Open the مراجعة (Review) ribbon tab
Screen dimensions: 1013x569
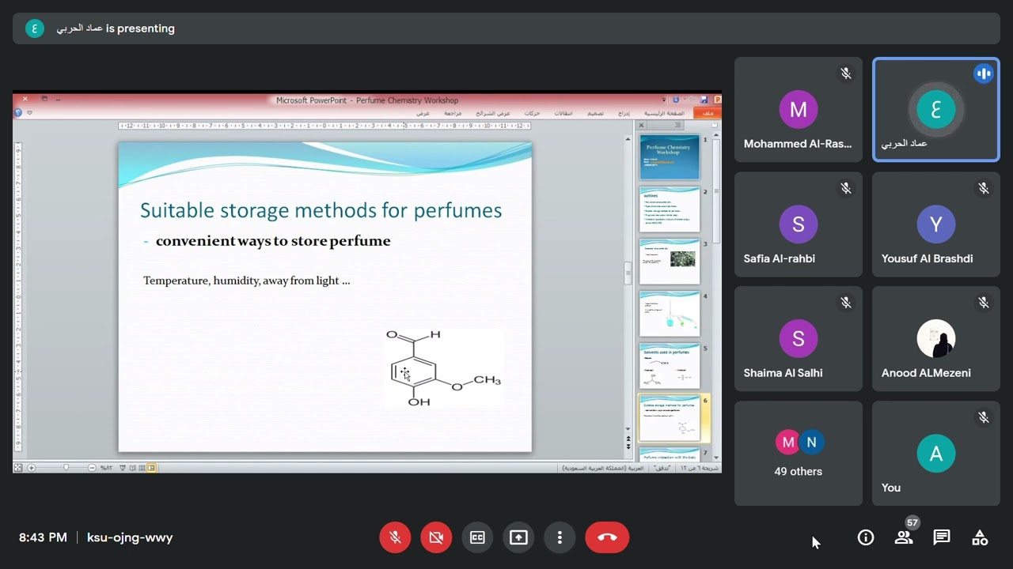(x=453, y=114)
